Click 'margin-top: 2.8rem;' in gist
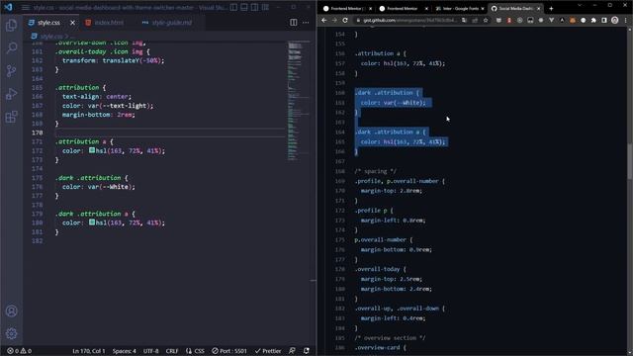 pos(392,191)
